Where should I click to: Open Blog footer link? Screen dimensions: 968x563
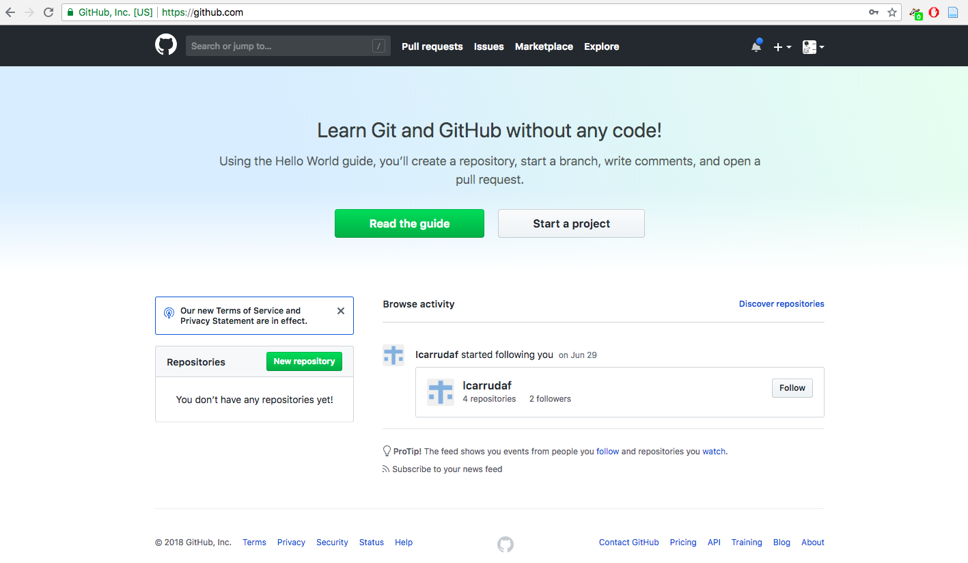tap(782, 543)
